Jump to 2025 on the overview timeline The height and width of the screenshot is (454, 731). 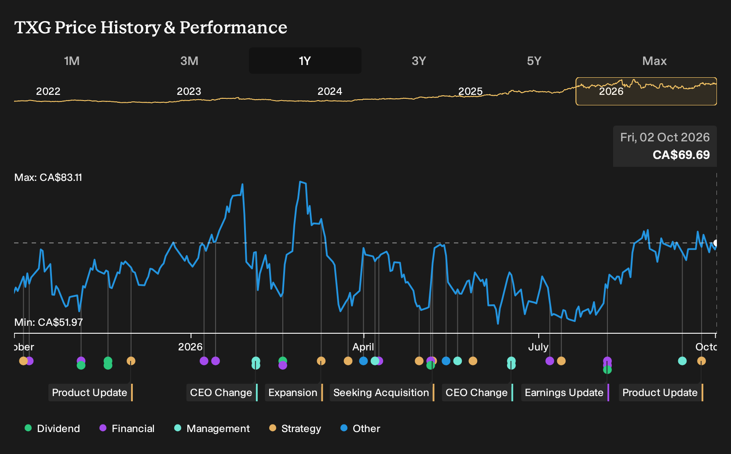click(x=471, y=91)
